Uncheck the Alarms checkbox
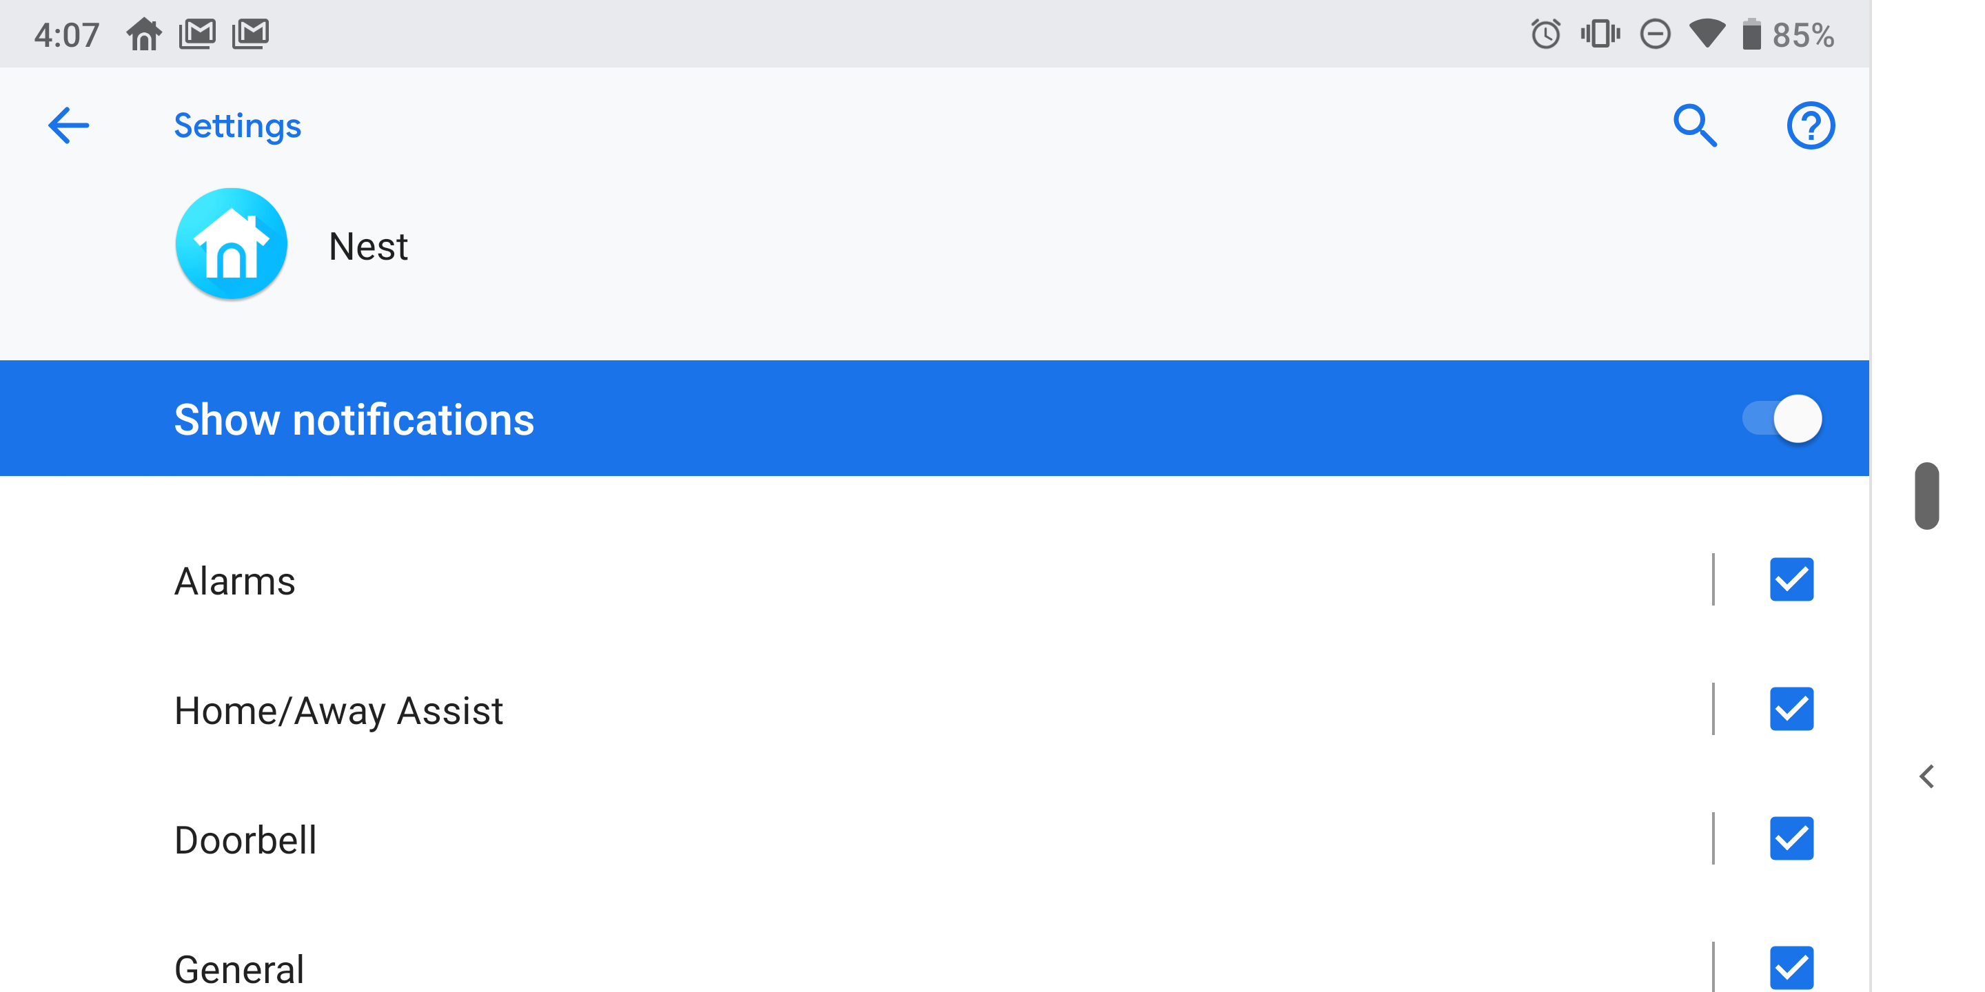This screenshot has height=992, width=1985. tap(1791, 580)
